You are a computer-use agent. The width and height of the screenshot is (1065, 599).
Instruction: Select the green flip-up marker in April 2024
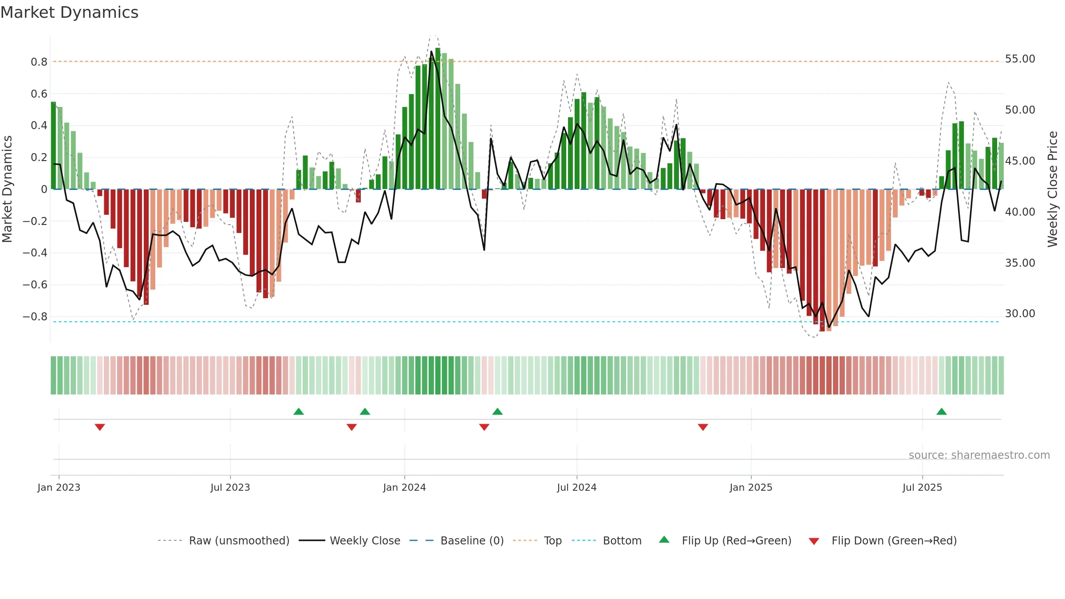[x=497, y=411]
